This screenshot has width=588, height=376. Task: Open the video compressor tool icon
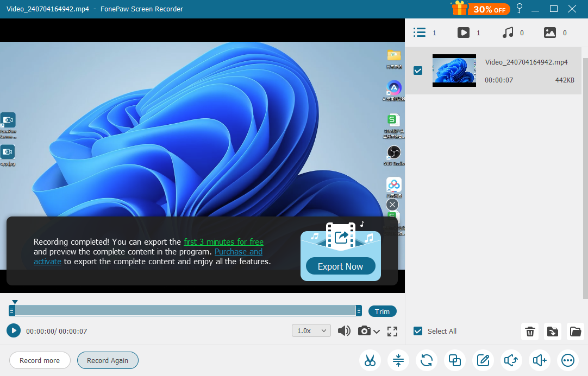pos(398,360)
